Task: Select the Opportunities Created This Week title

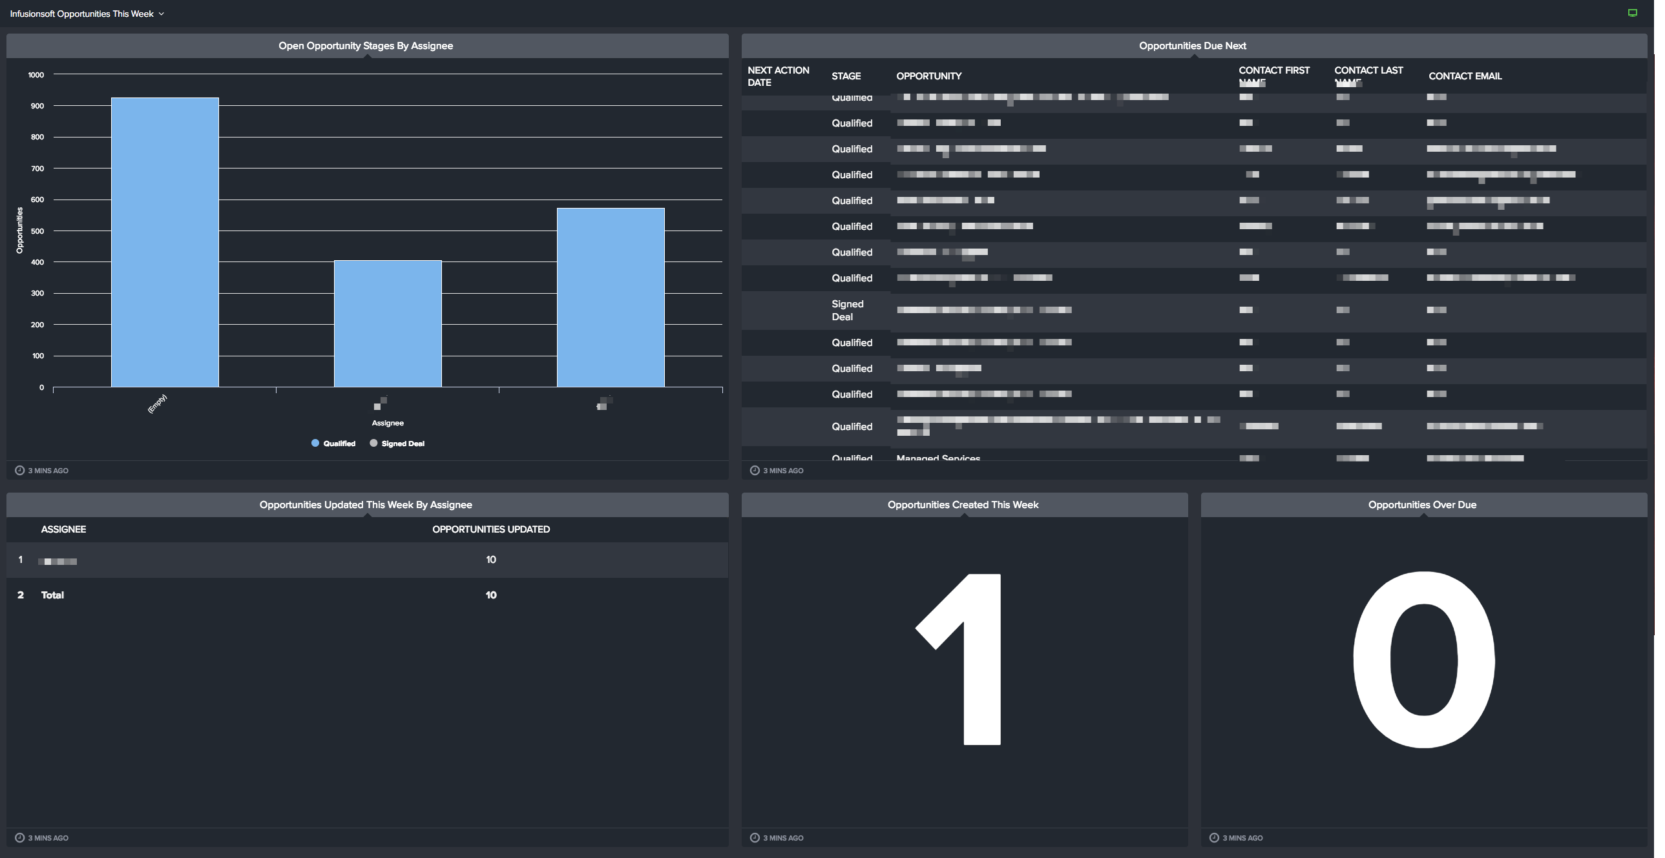Action: 963,505
